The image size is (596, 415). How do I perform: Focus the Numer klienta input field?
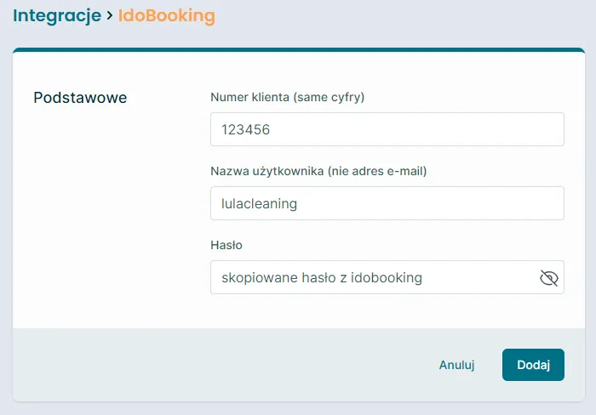click(x=387, y=129)
